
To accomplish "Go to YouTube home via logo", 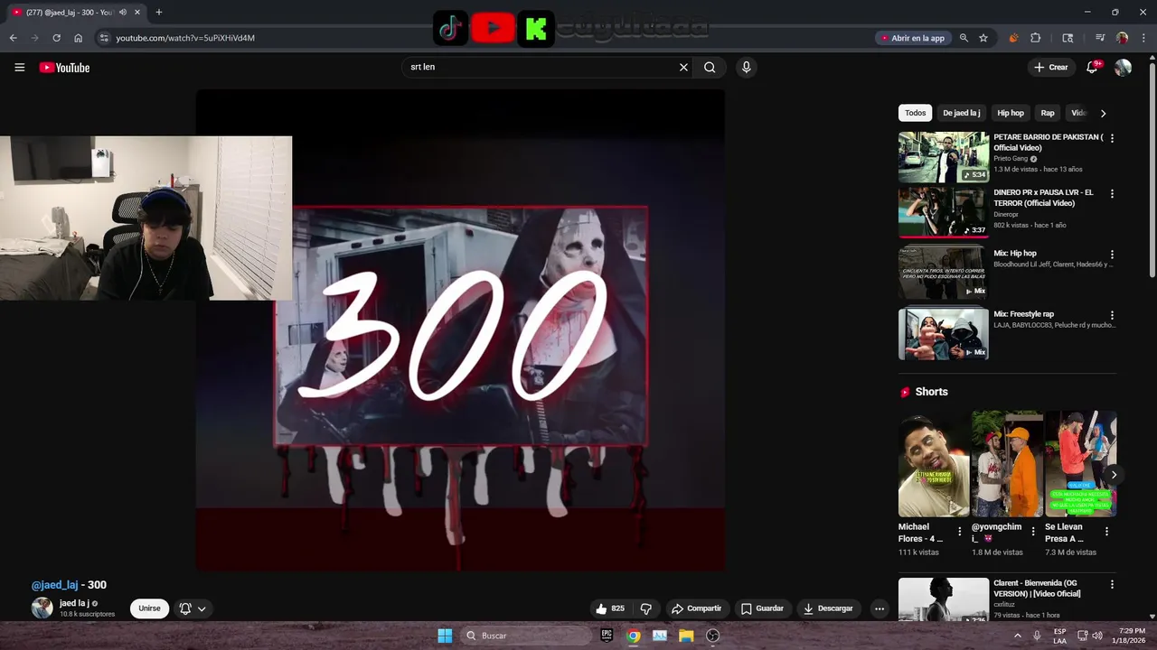I will [x=64, y=68].
